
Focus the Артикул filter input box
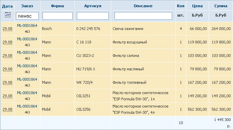coord(93,16)
